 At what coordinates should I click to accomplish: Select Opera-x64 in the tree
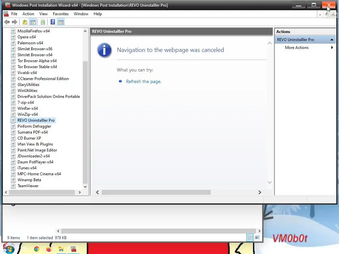click(x=26, y=37)
